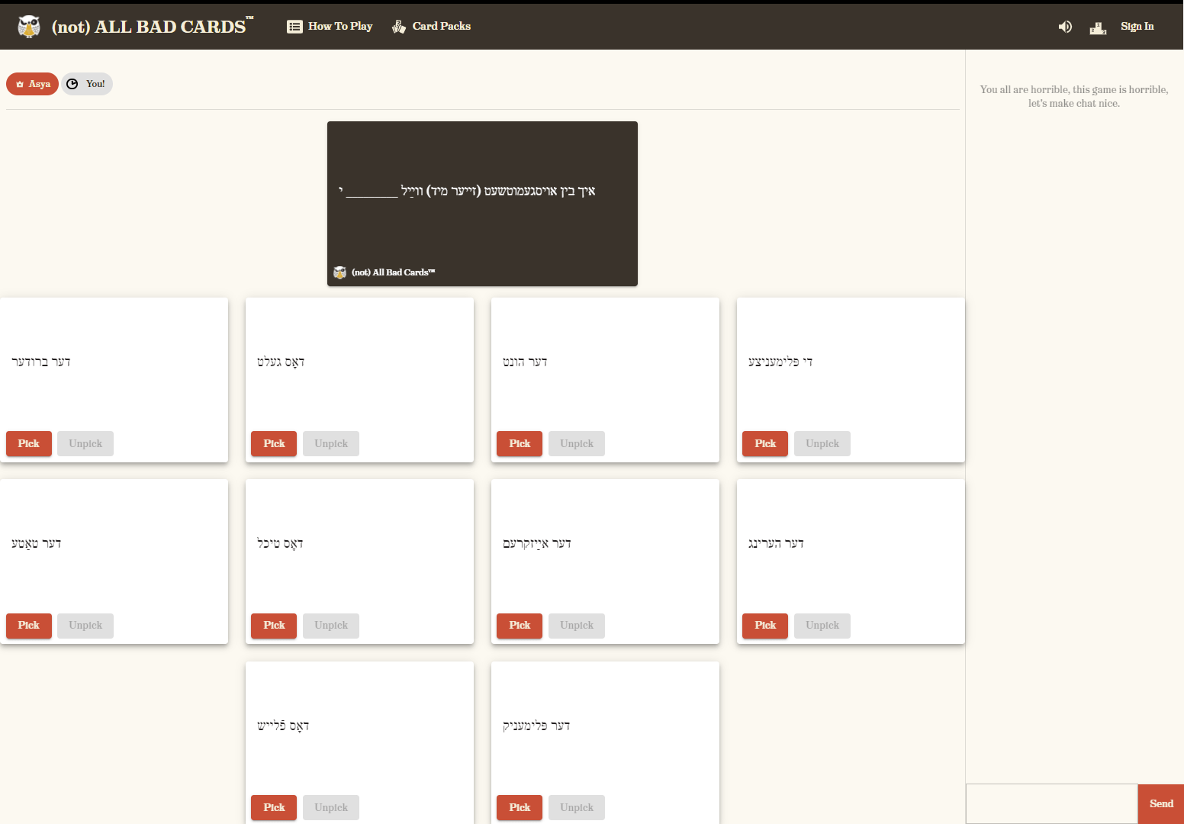Viewport: 1184px width, 824px height.
Task: Unpick the דער טאַטע card
Action: point(85,626)
